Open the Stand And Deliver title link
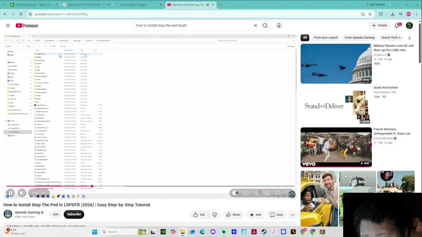Viewport: 422px width, 237px height. point(386,88)
